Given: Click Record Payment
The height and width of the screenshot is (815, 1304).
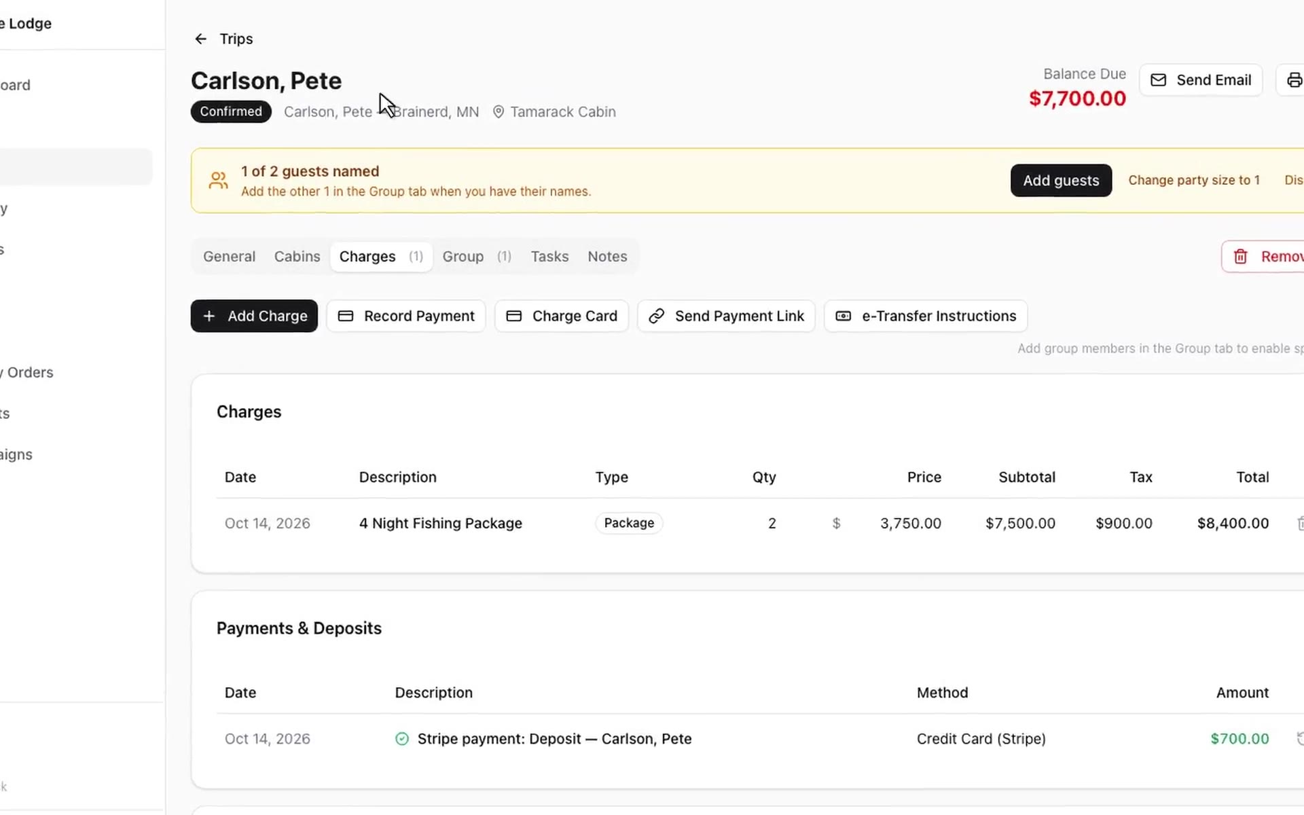Looking at the screenshot, I should [406, 316].
